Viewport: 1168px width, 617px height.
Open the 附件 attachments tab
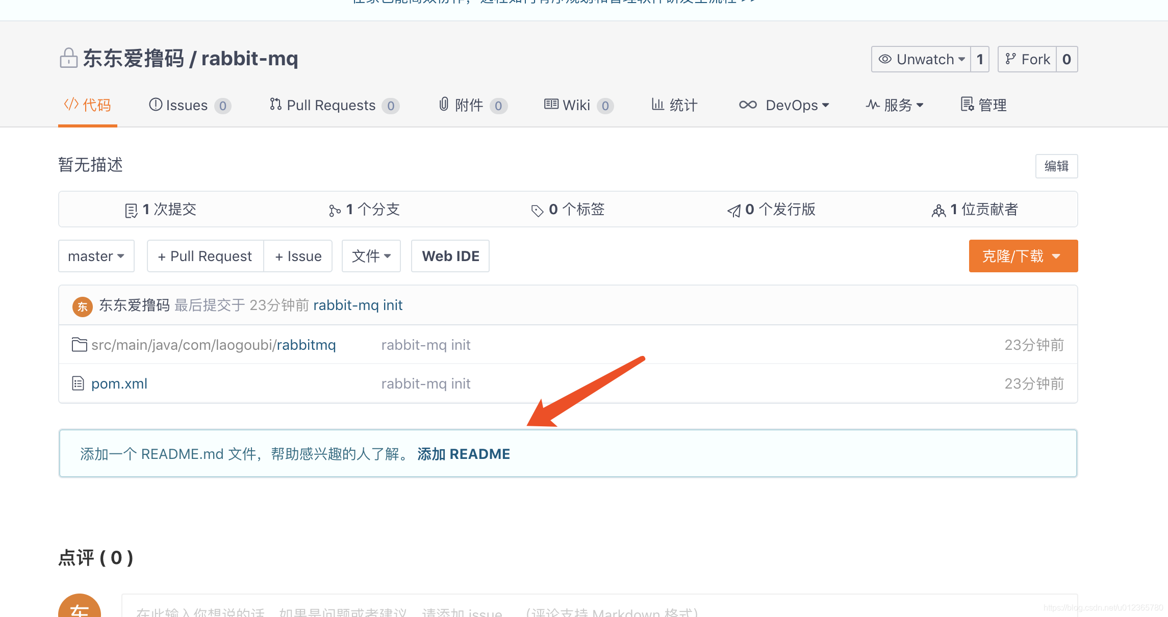[x=473, y=105]
